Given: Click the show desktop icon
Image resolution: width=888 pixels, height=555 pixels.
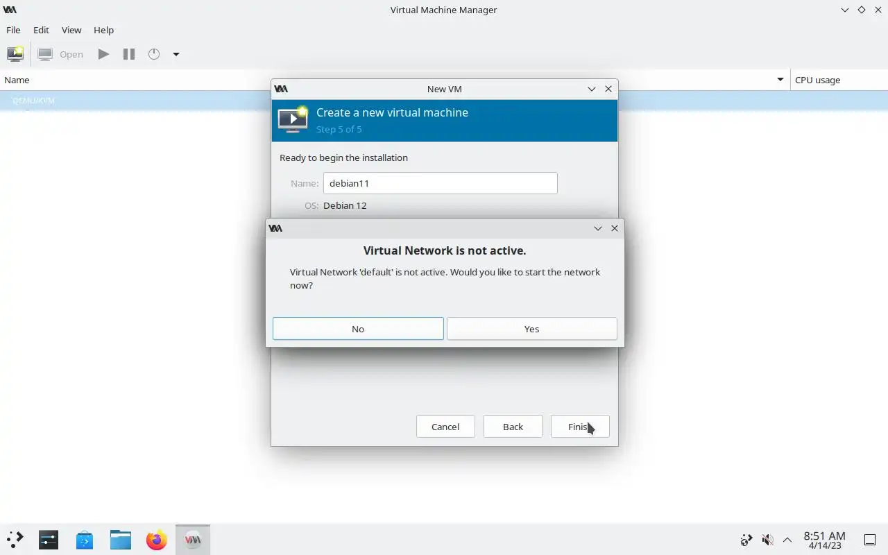Looking at the screenshot, I should (x=869, y=539).
